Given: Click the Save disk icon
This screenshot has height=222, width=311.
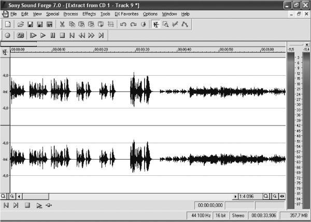Looking at the screenshot, I should click(x=30, y=24).
